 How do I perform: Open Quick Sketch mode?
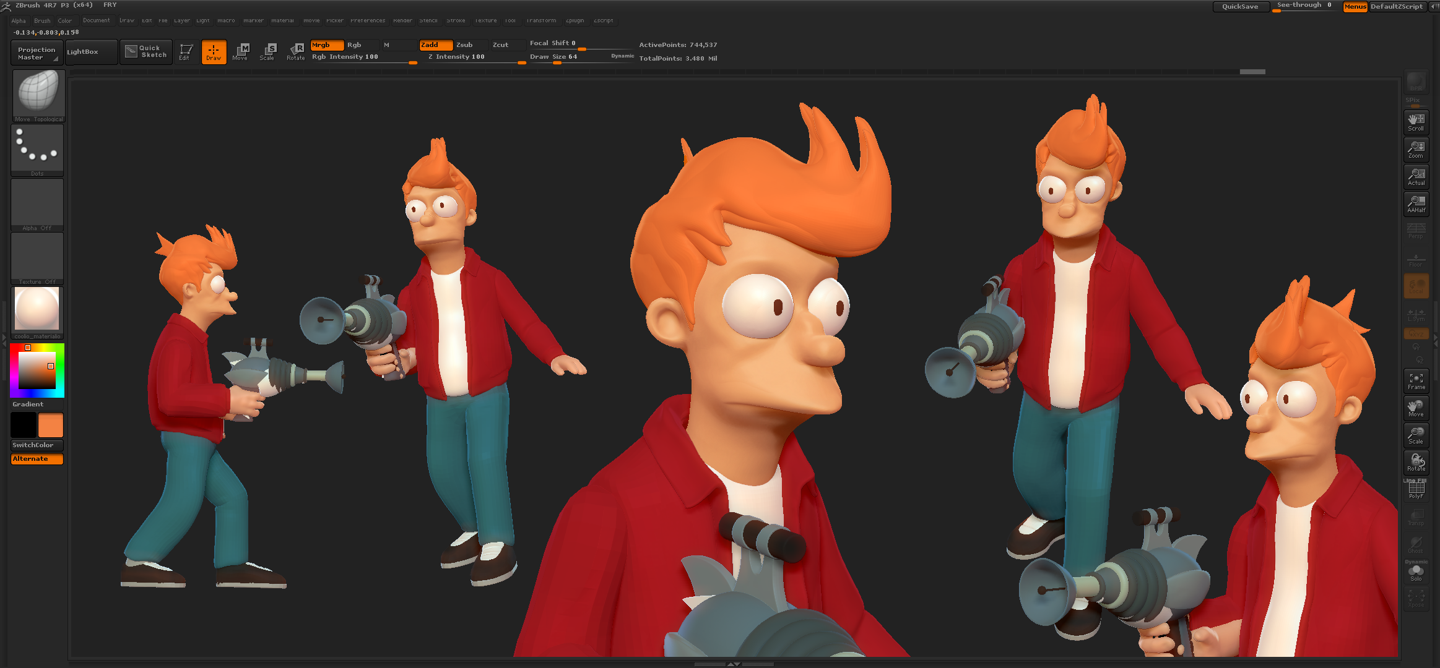tap(146, 52)
